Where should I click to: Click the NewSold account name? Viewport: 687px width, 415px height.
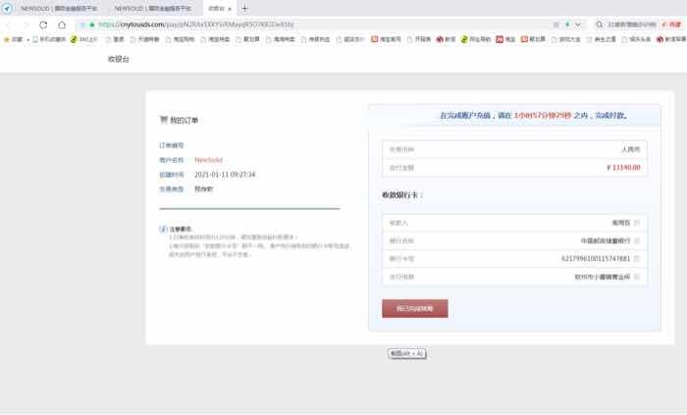[x=208, y=160]
